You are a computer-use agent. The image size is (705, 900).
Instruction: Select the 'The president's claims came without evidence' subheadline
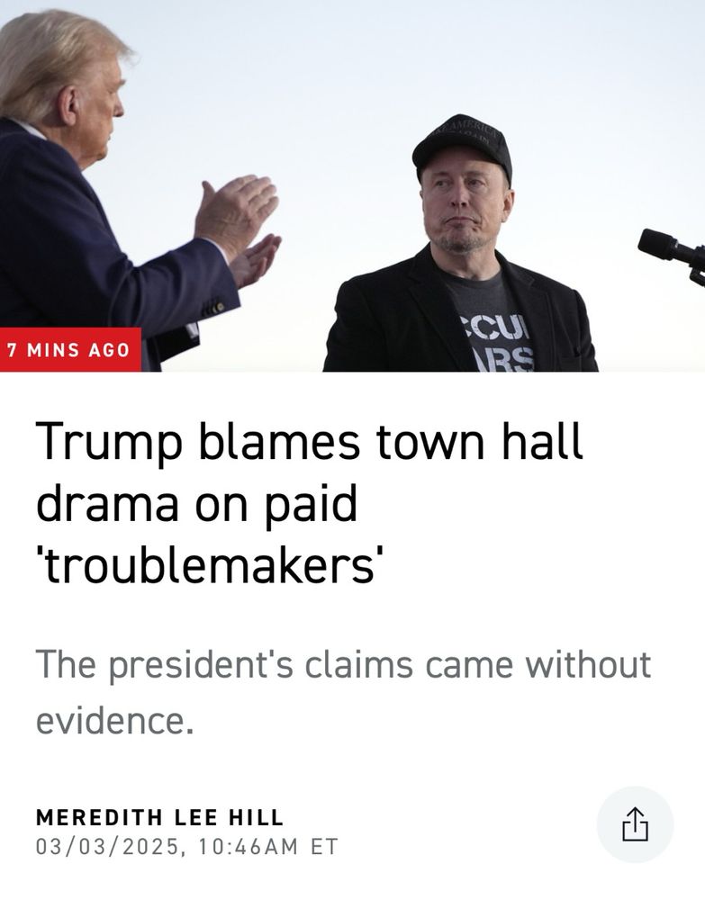(343, 691)
